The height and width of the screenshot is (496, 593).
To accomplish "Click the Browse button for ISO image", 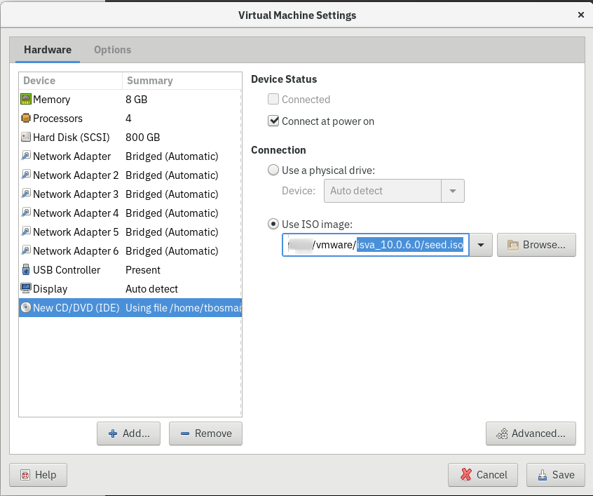I will tap(536, 244).
